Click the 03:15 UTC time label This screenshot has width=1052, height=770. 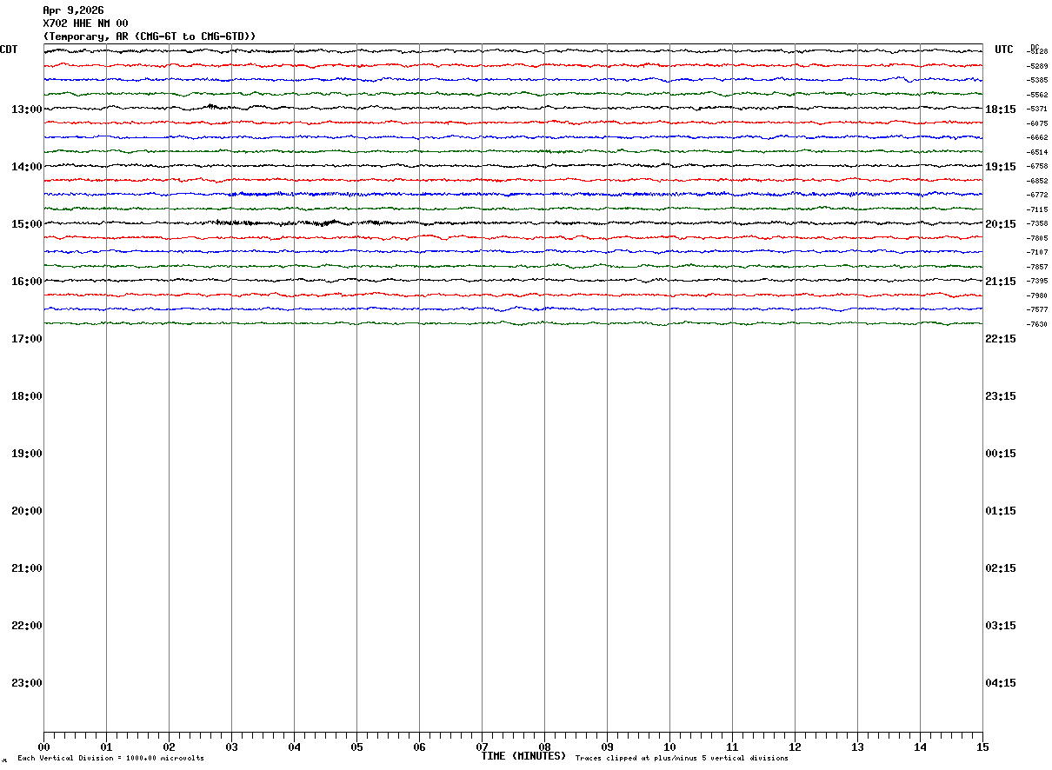pos(1001,626)
